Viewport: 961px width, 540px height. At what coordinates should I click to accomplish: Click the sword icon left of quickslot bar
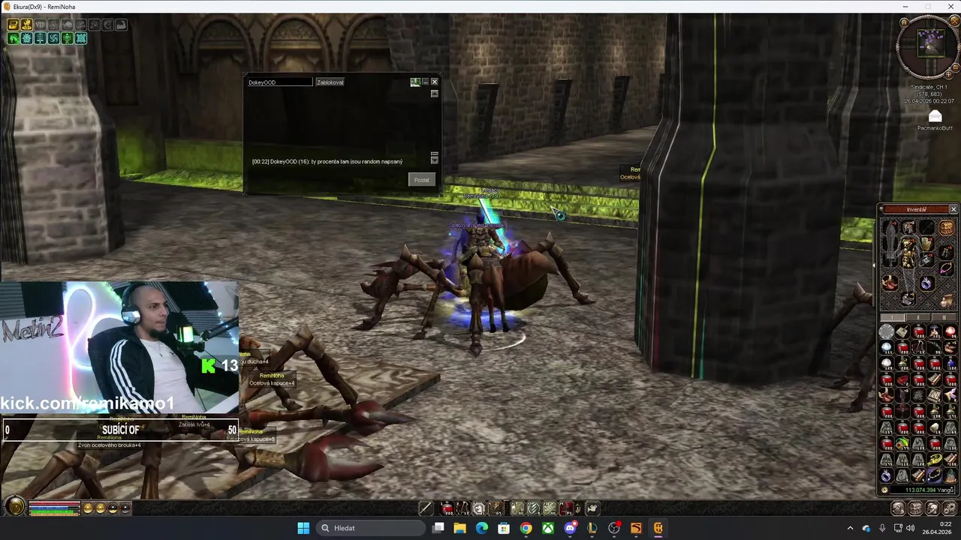click(x=426, y=508)
